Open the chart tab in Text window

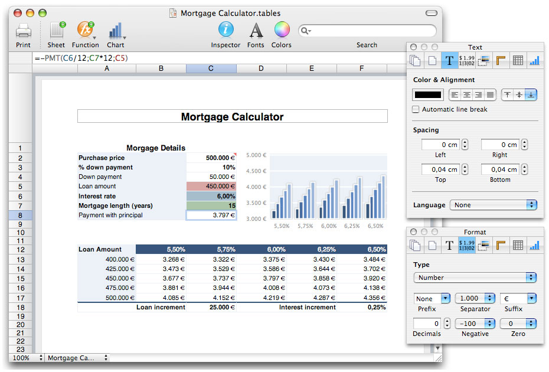click(534, 61)
